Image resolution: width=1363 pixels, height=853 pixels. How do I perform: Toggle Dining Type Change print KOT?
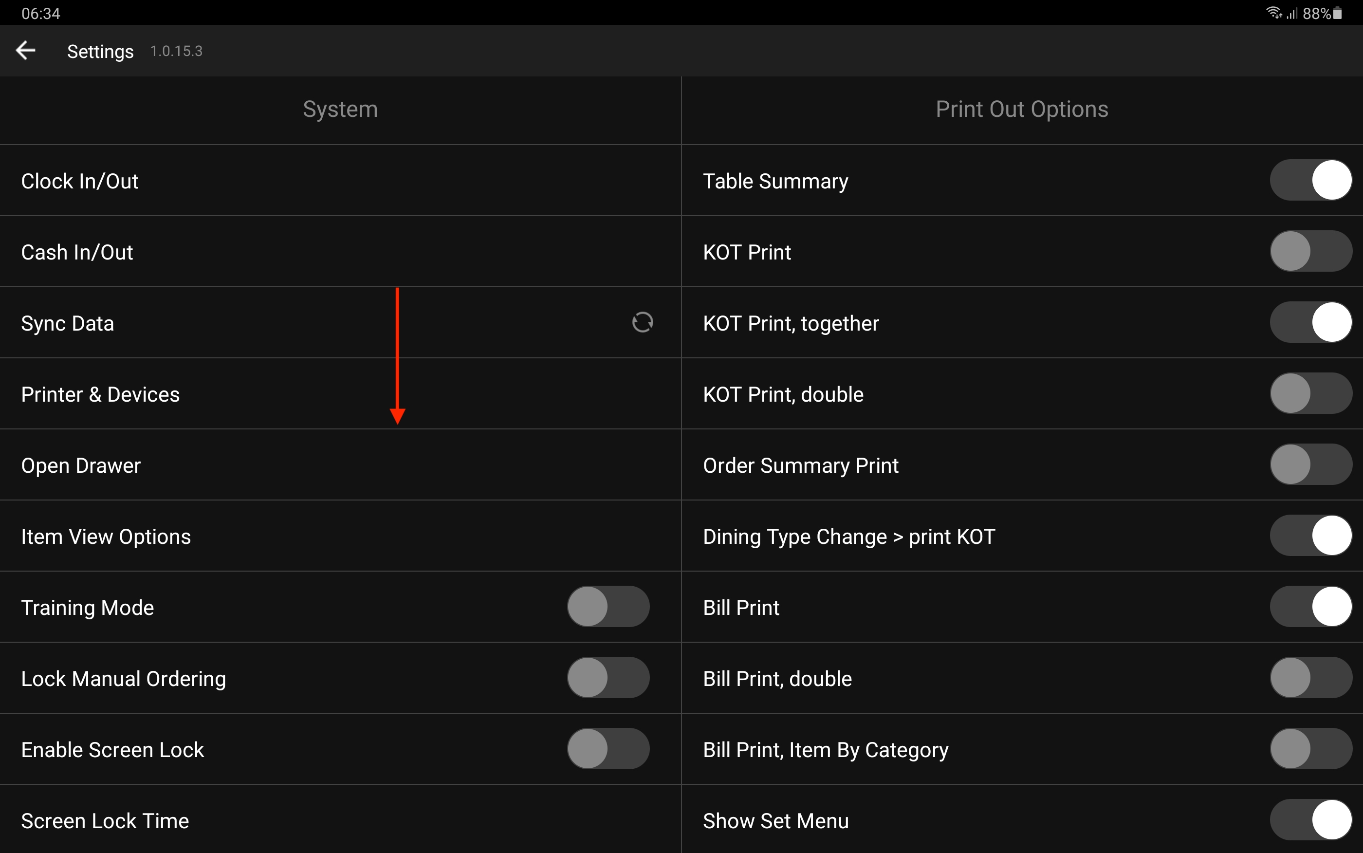click(1310, 536)
